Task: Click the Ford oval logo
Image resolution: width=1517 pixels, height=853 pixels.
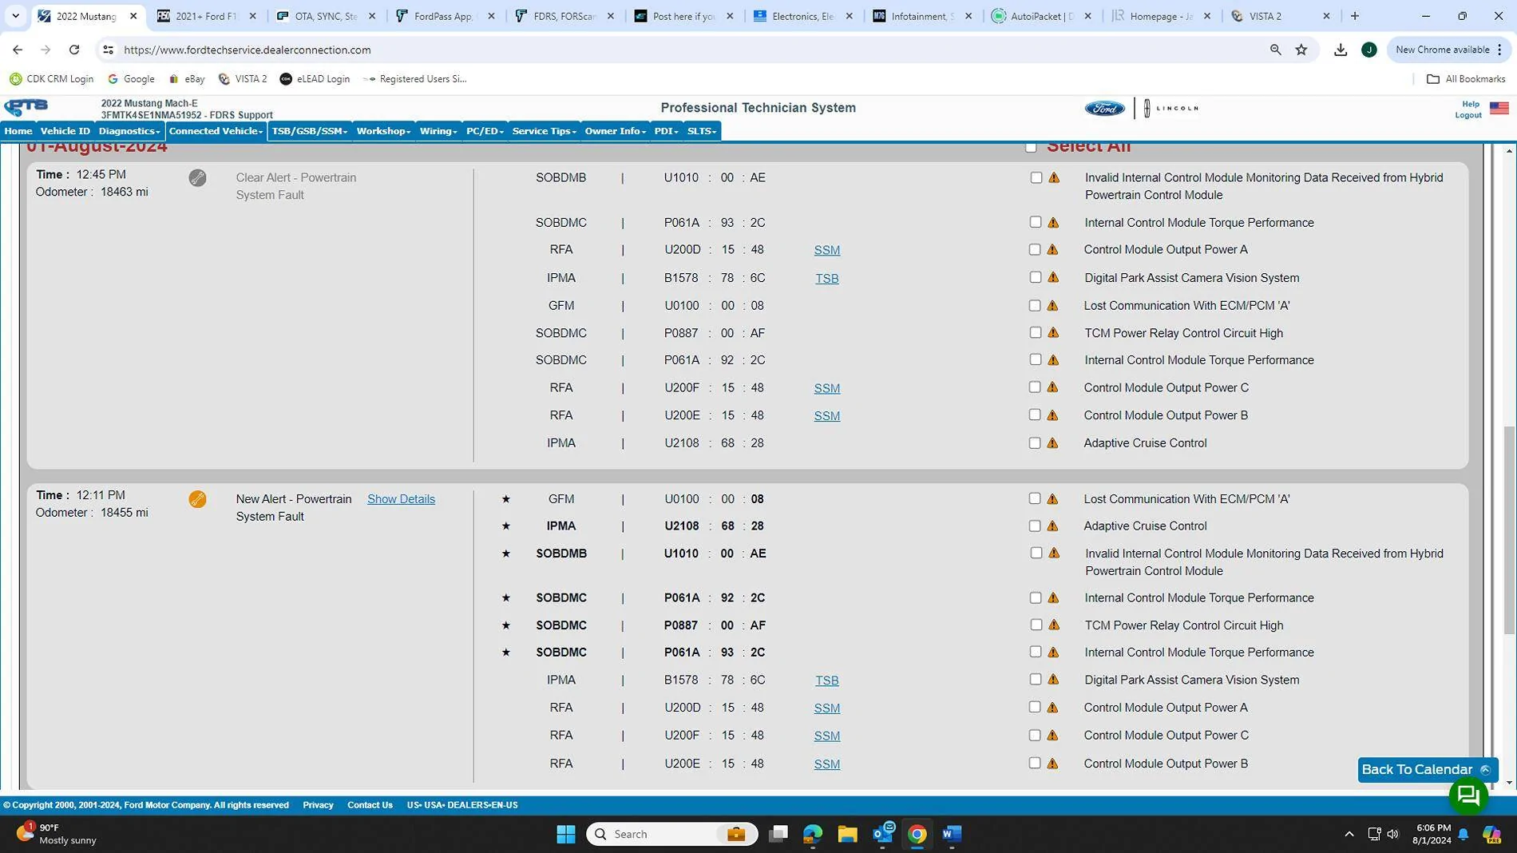Action: (1104, 109)
